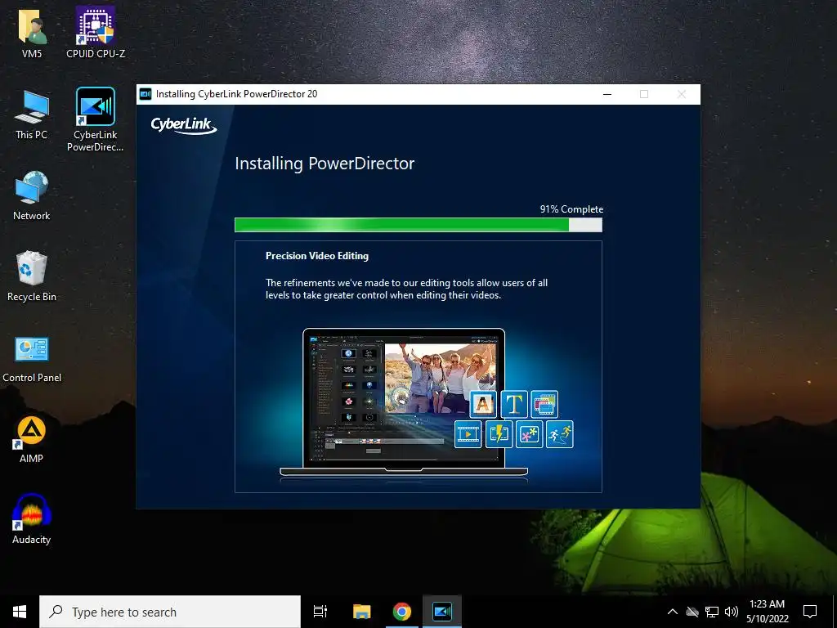Select the Audacity desktop shortcut

(x=32, y=519)
